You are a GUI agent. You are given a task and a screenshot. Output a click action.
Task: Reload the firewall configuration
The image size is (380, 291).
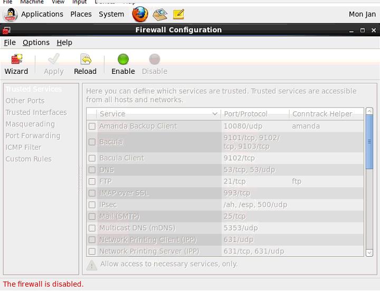click(x=85, y=64)
